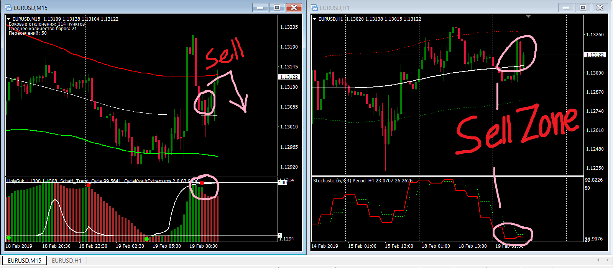Click the 15 Feb 01:00 time label

coord(362,246)
